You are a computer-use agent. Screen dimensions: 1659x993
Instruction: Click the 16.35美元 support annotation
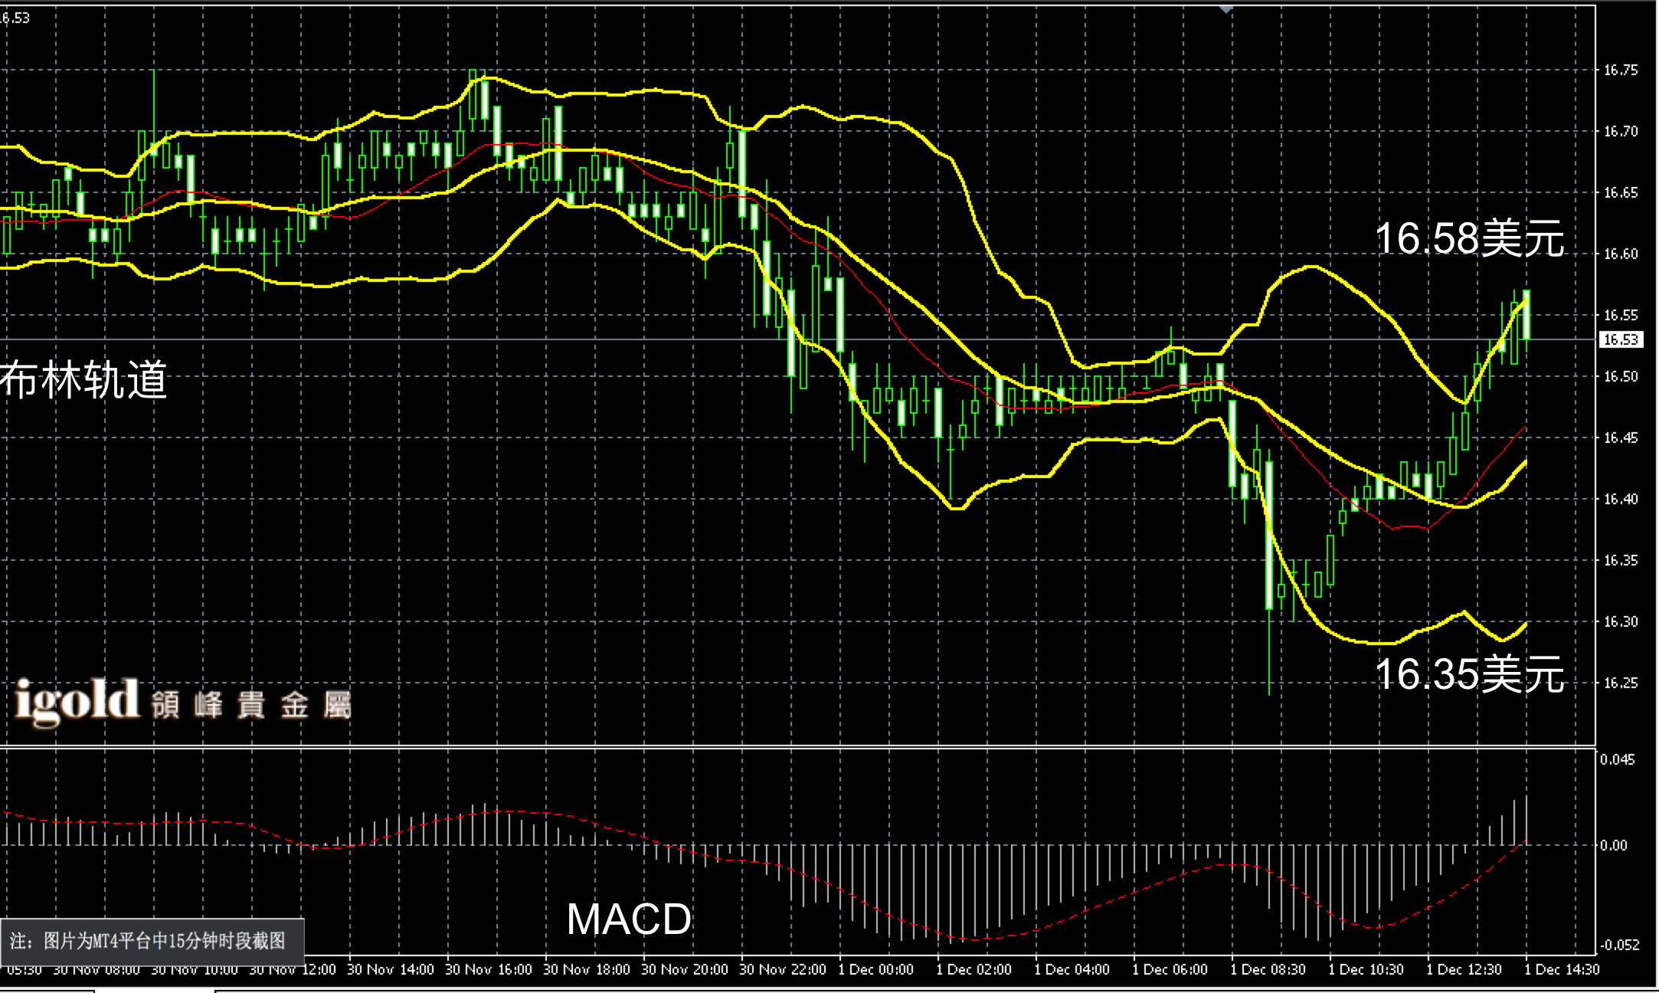click(1469, 674)
